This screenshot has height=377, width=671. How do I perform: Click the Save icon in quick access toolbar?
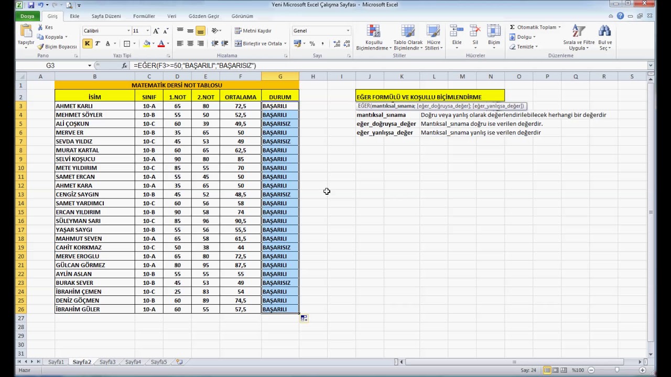(x=31, y=5)
